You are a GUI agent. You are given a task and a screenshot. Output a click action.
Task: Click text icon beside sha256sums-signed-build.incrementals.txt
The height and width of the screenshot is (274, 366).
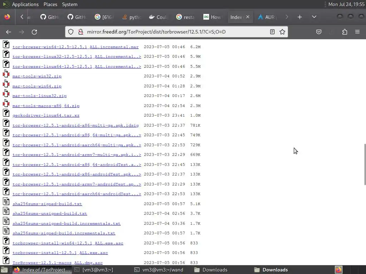[6, 231]
